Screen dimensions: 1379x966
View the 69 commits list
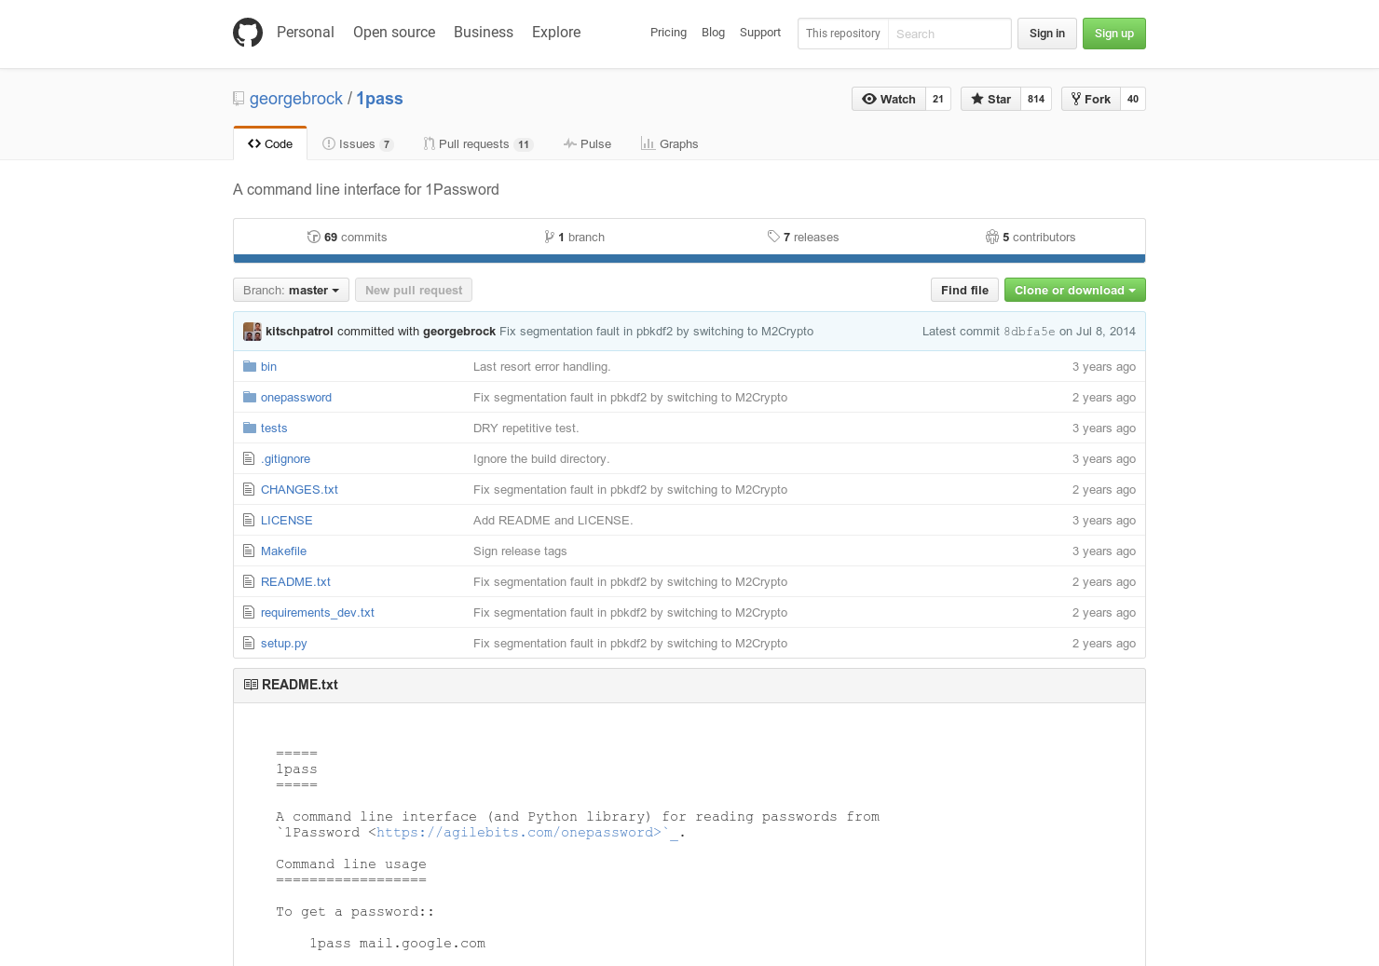pyautogui.click(x=347, y=237)
